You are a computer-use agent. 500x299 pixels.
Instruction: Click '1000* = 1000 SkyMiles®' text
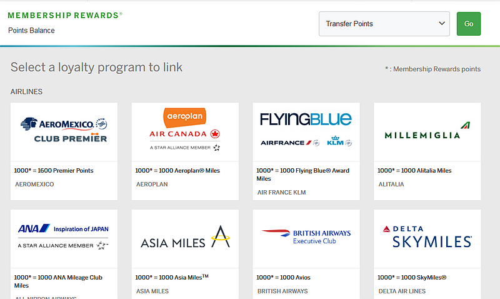(412, 277)
